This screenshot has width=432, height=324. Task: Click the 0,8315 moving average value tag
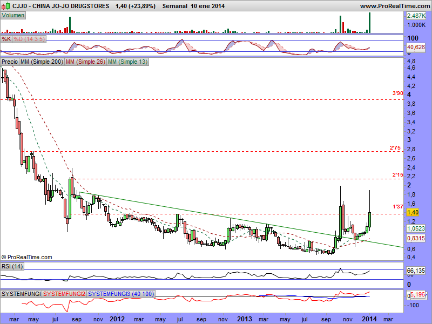416,238
